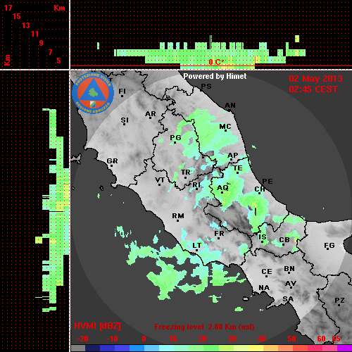Click the 02 May 2013 date label
The width and height of the screenshot is (352, 352).
[x=315, y=79]
